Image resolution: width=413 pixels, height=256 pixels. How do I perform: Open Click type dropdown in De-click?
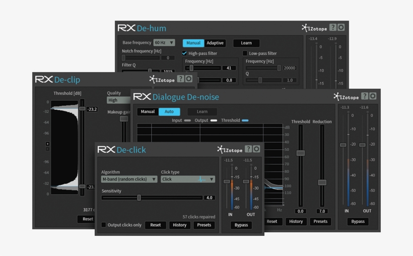pyautogui.click(x=188, y=179)
